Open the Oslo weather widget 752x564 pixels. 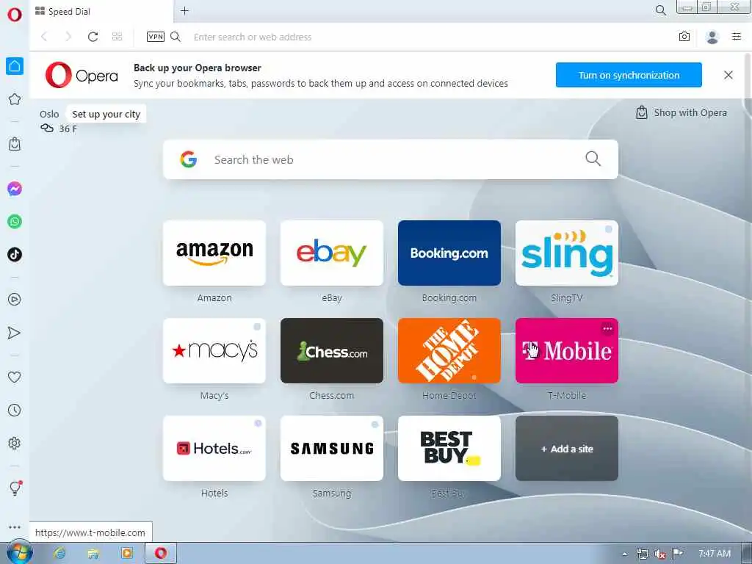58,121
